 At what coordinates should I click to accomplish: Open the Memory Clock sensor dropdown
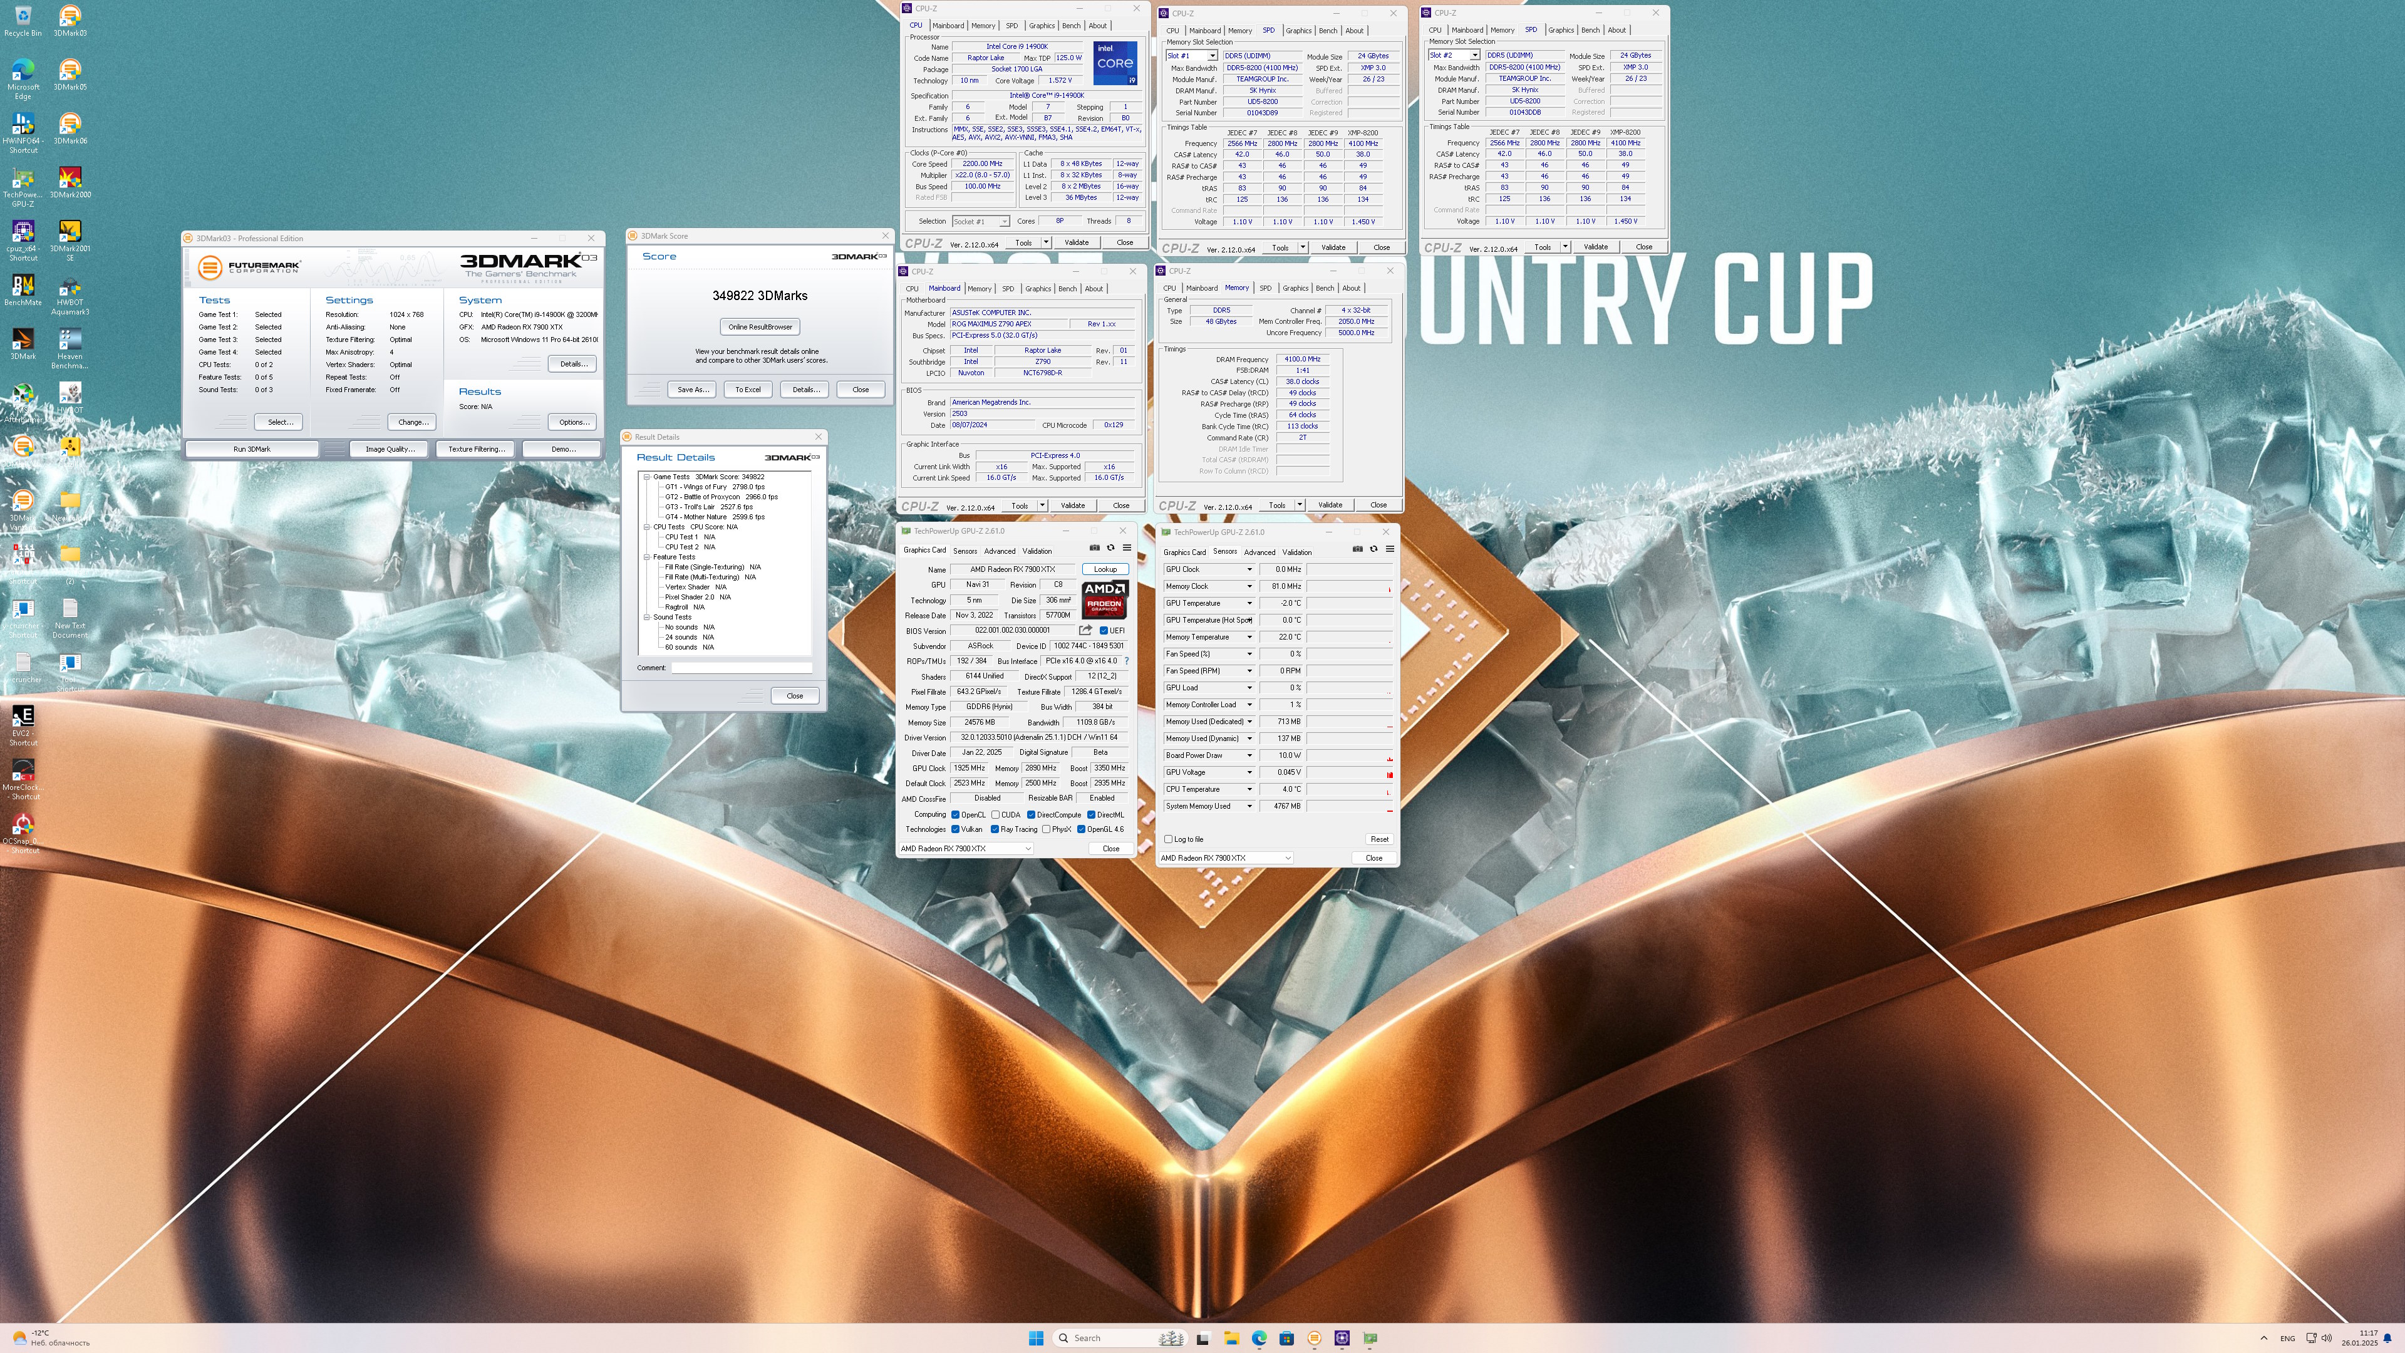(x=1249, y=586)
